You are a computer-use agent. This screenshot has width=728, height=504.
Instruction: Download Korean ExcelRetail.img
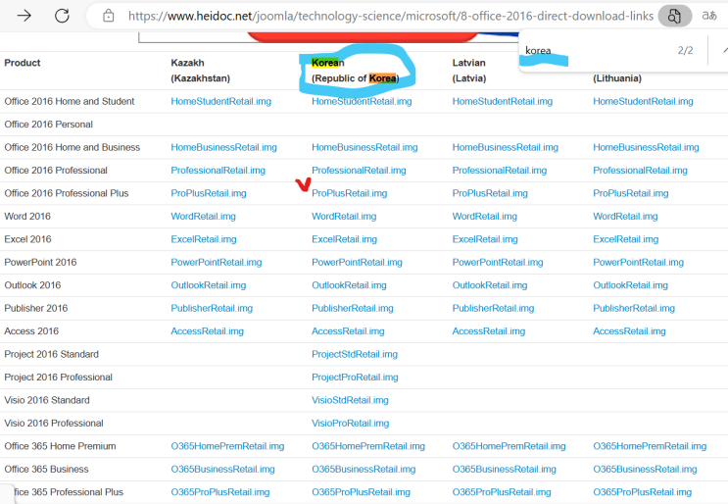coord(344,239)
